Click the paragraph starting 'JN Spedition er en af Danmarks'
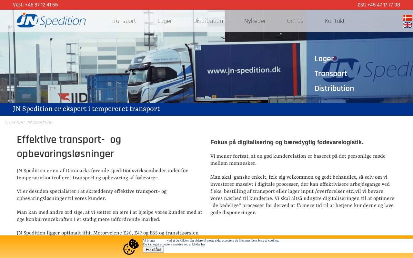Screen dimensions: 413x258 (x=102, y=174)
